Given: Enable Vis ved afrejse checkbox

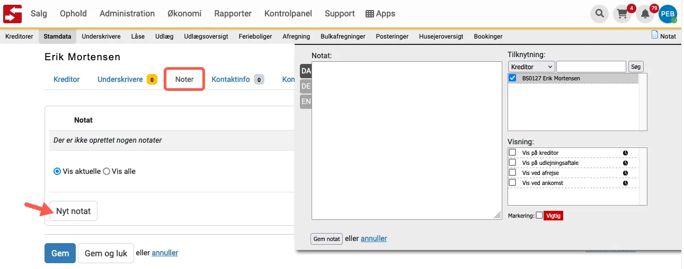Looking at the screenshot, I should (x=512, y=172).
